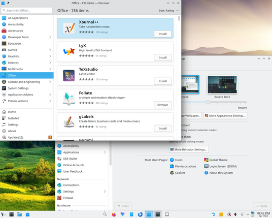272x218 pixels.
Task: Pin the Discover window with pushpin toggle
Action: tap(8, 3)
